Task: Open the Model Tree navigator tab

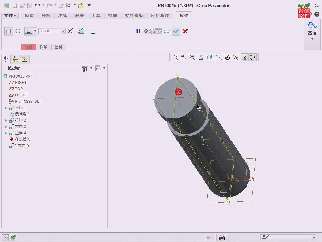Action: click(6, 59)
